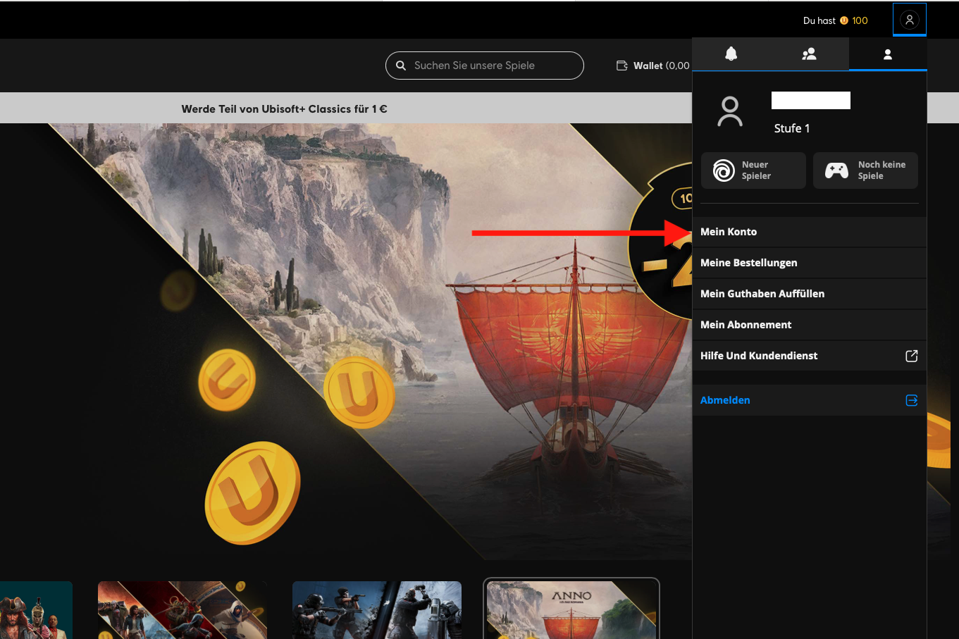Click the large profile avatar icon
The width and height of the screenshot is (959, 639).
coord(730,111)
